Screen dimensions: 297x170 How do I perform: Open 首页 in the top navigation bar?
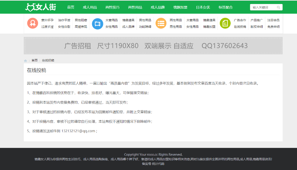point(71,7)
